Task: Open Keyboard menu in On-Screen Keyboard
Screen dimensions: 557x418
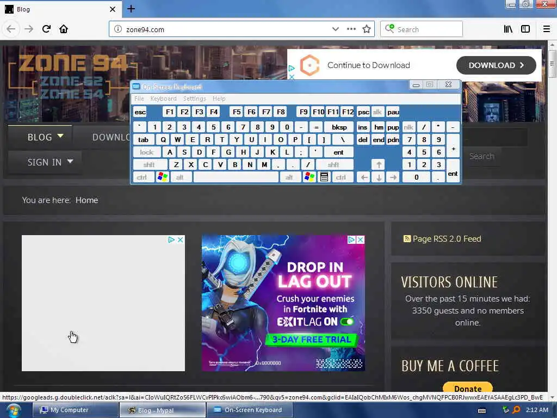Action: click(x=163, y=99)
